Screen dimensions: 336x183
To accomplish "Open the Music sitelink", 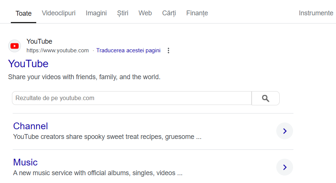I will [x=25, y=162].
